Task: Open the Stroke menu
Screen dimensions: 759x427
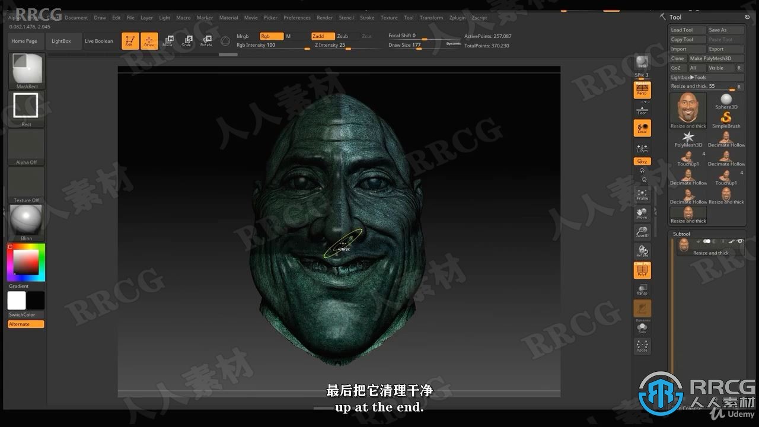Action: coord(367,18)
